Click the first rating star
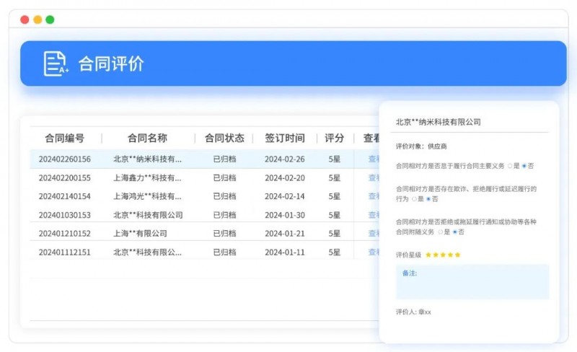 [428, 255]
